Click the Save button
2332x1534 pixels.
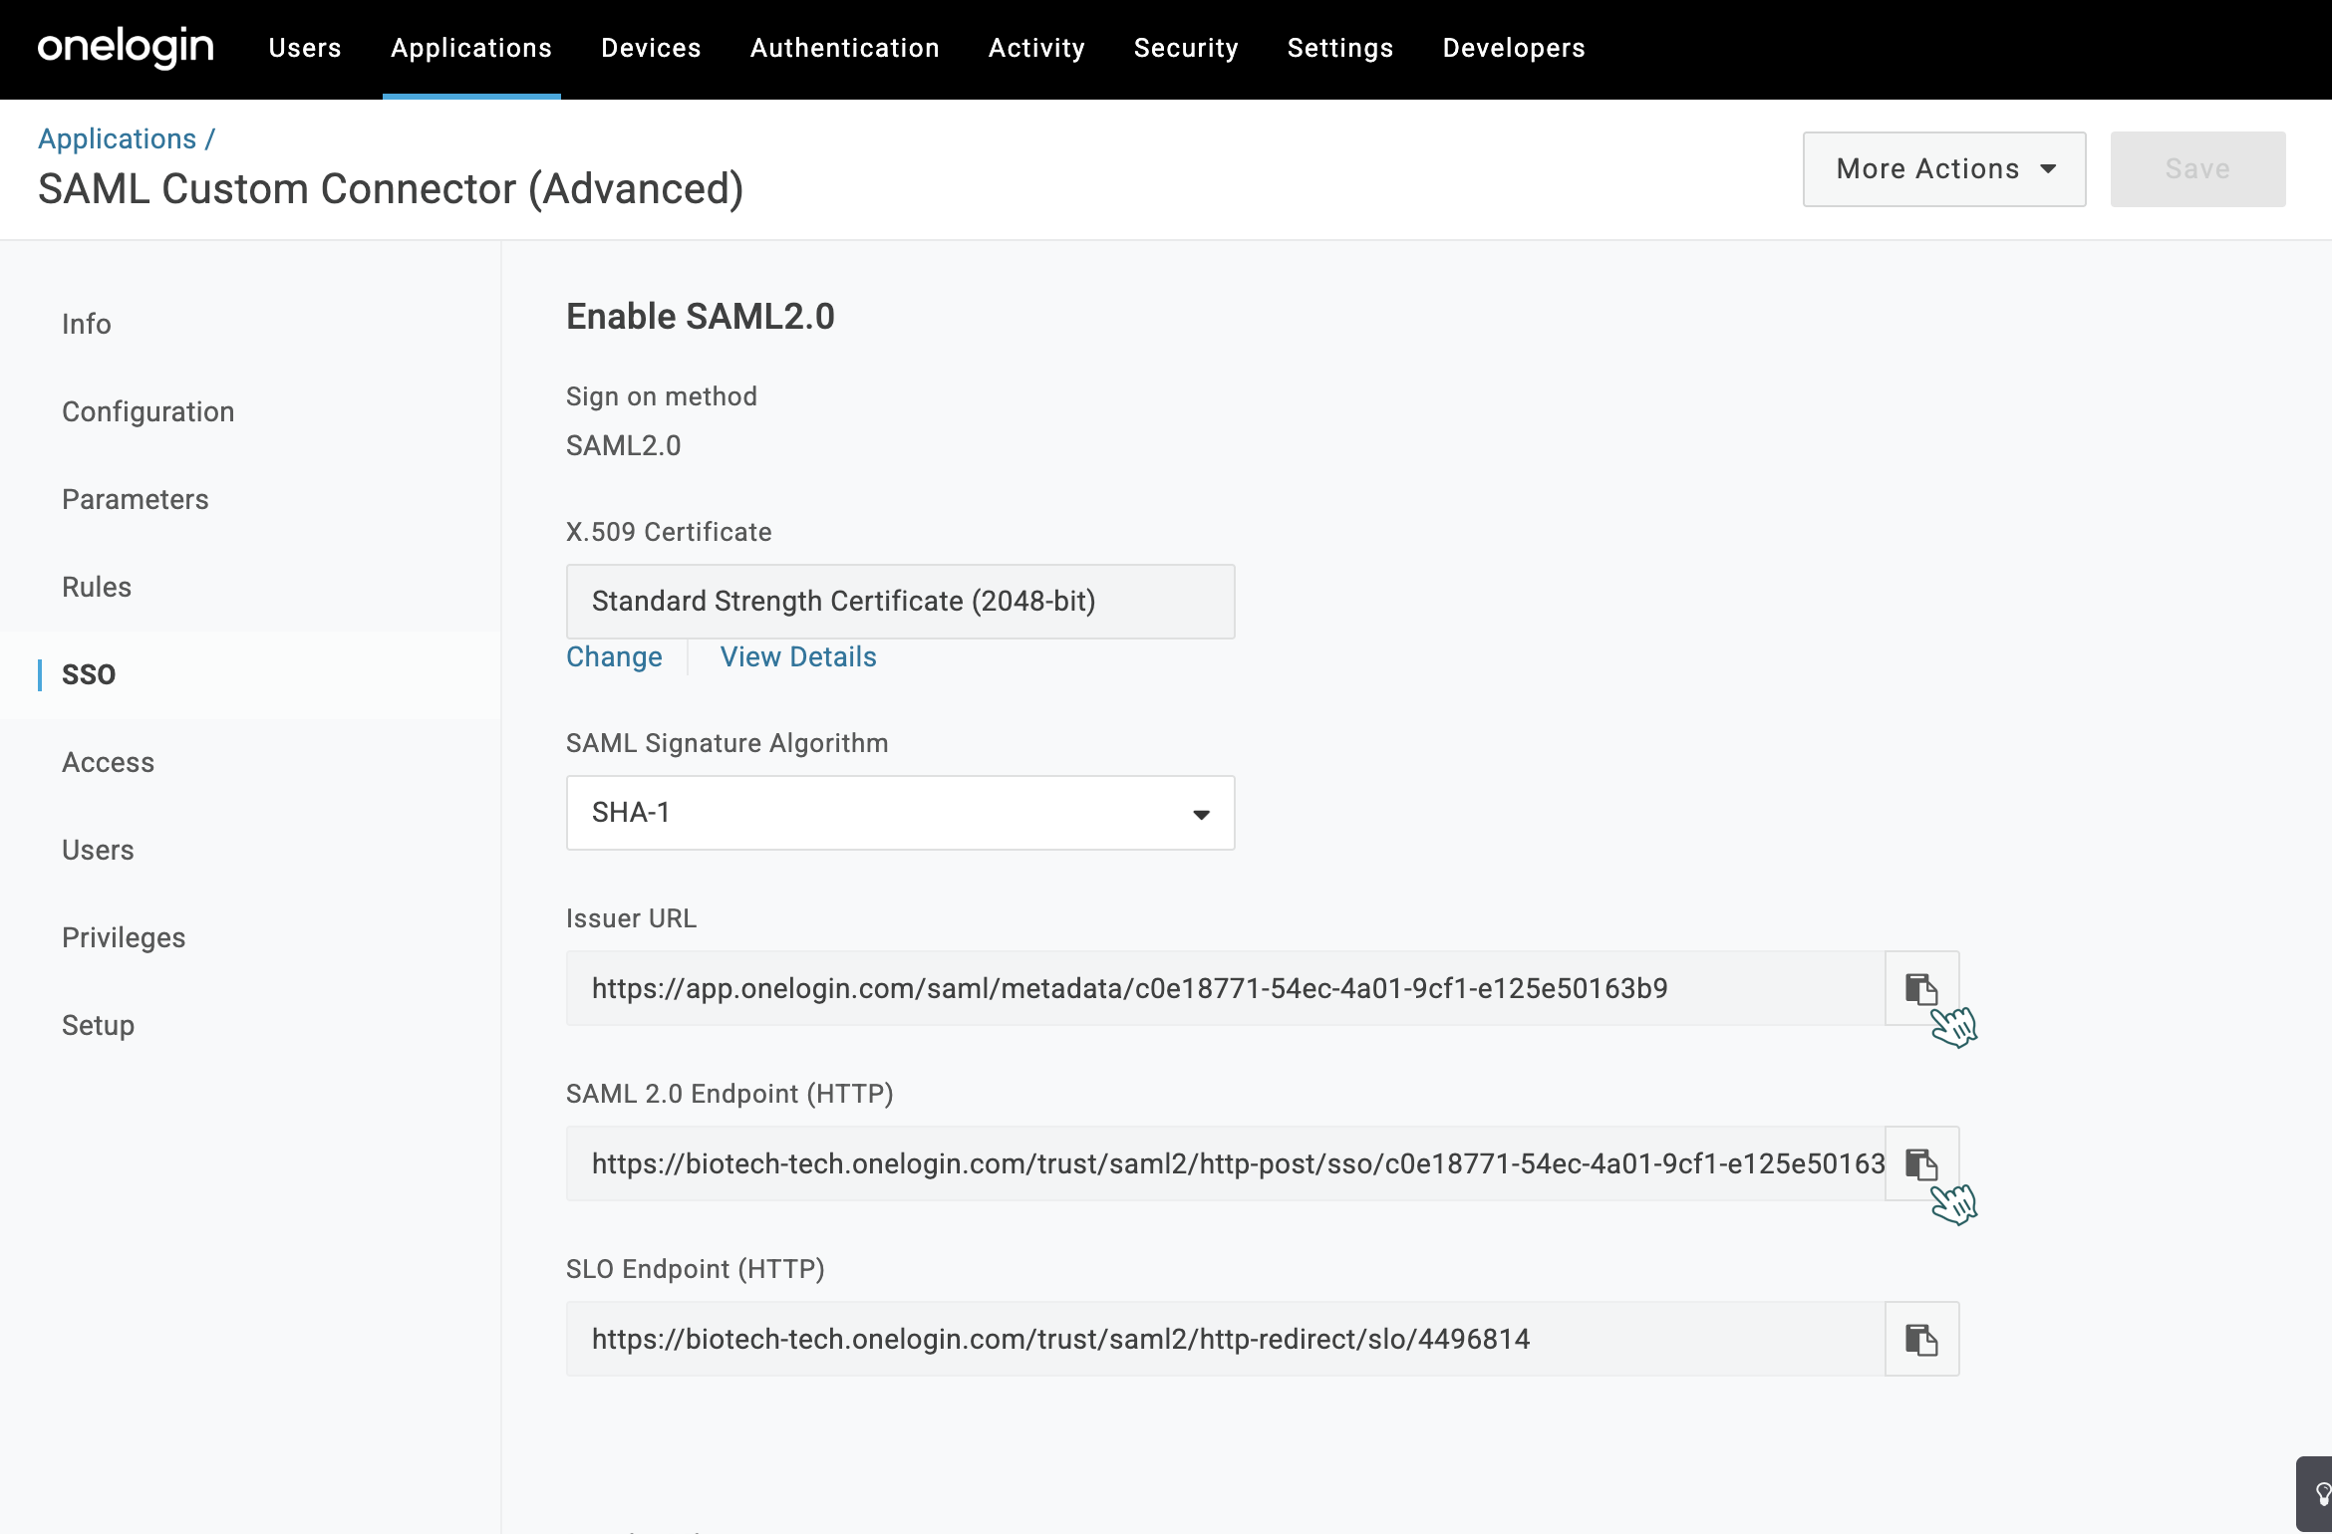pos(2197,169)
